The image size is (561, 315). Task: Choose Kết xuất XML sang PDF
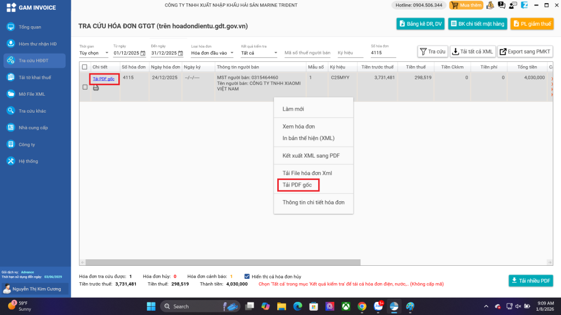[311, 156]
